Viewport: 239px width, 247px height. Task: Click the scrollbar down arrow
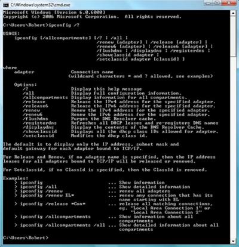click(x=234, y=241)
